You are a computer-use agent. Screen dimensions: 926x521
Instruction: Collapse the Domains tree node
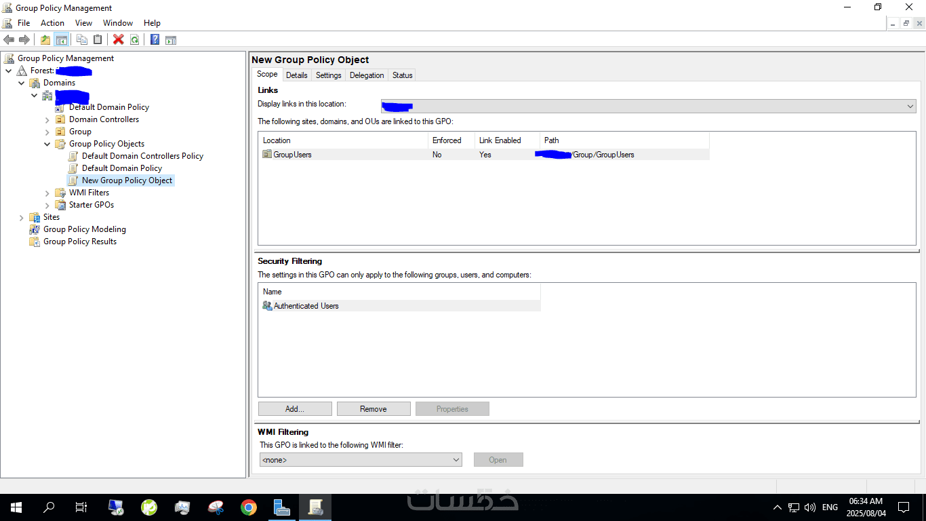coord(21,83)
